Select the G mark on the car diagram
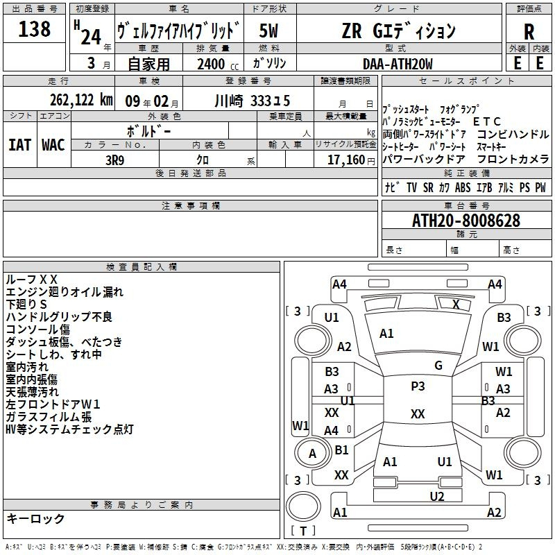Viewport: 555px width, 555px height. coord(438,366)
